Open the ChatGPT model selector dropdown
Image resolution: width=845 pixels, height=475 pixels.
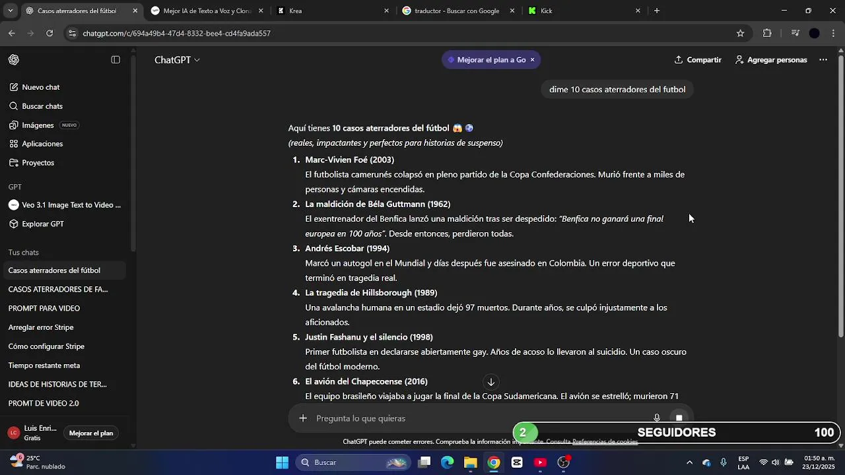pyautogui.click(x=177, y=60)
